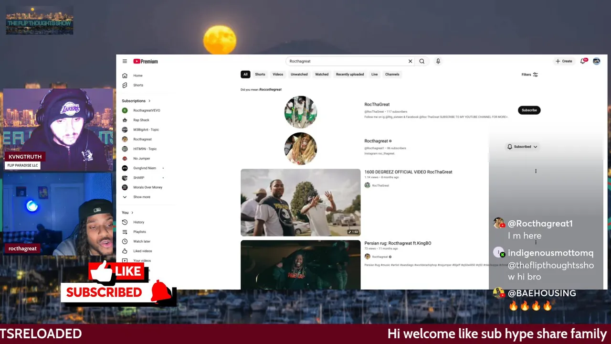Click the indigenousmottomq chat username
The width and height of the screenshot is (611, 344).
(551, 253)
